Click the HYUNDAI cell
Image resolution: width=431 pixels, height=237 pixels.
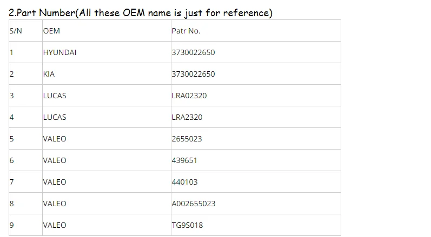coord(59,52)
